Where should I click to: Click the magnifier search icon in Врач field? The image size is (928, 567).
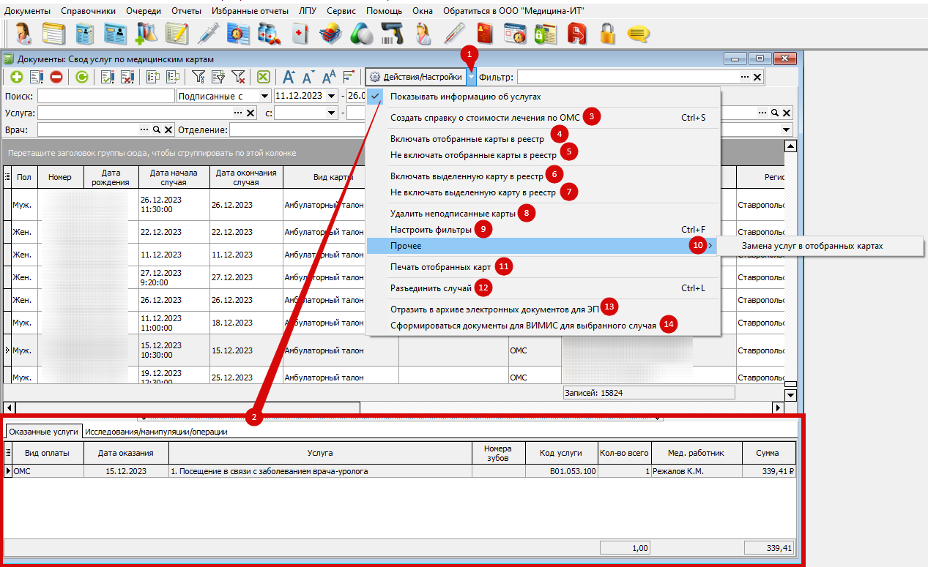pyautogui.click(x=156, y=129)
